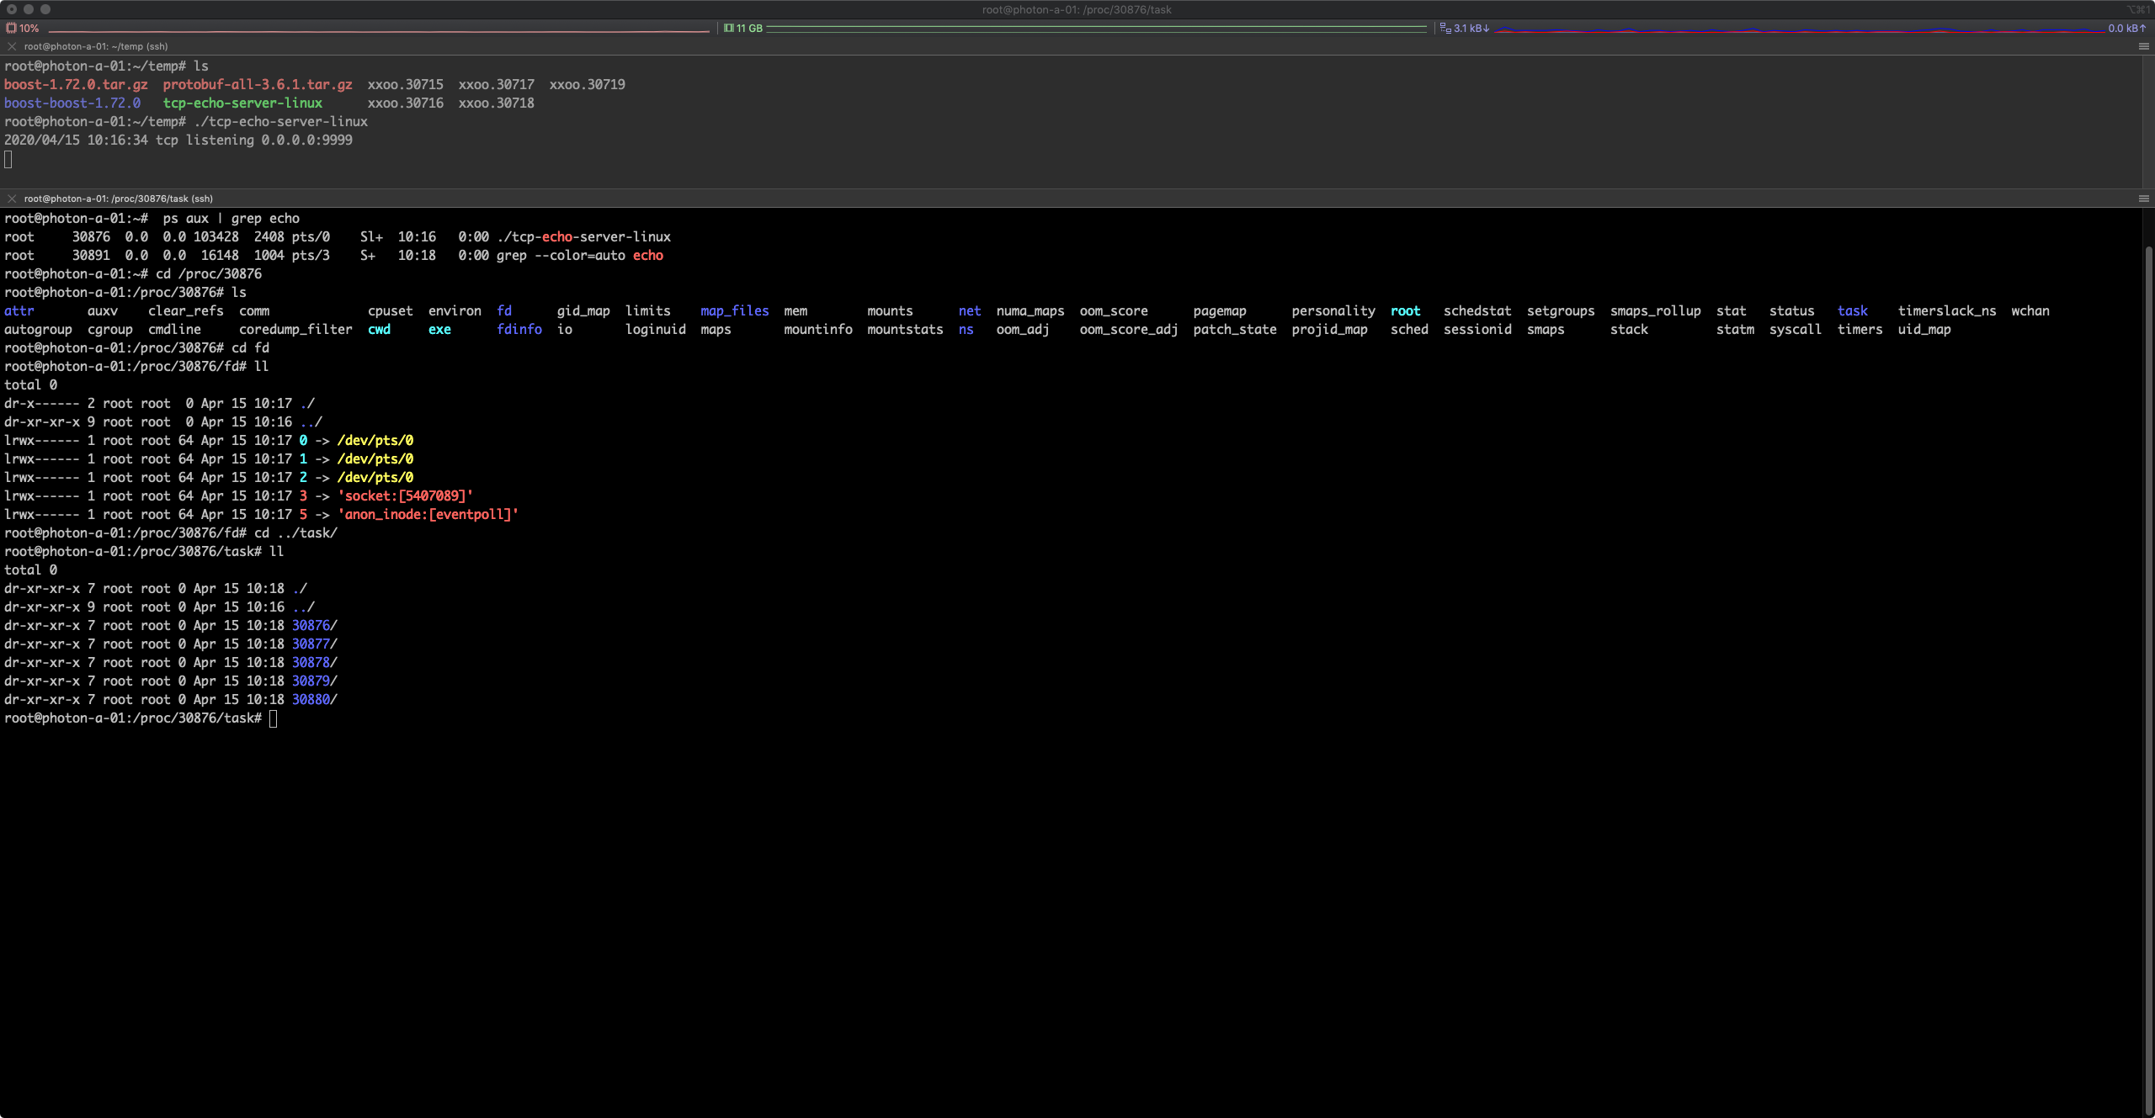The height and width of the screenshot is (1118, 2155).
Task: Click the task directory entry in ls output
Action: (1852, 310)
